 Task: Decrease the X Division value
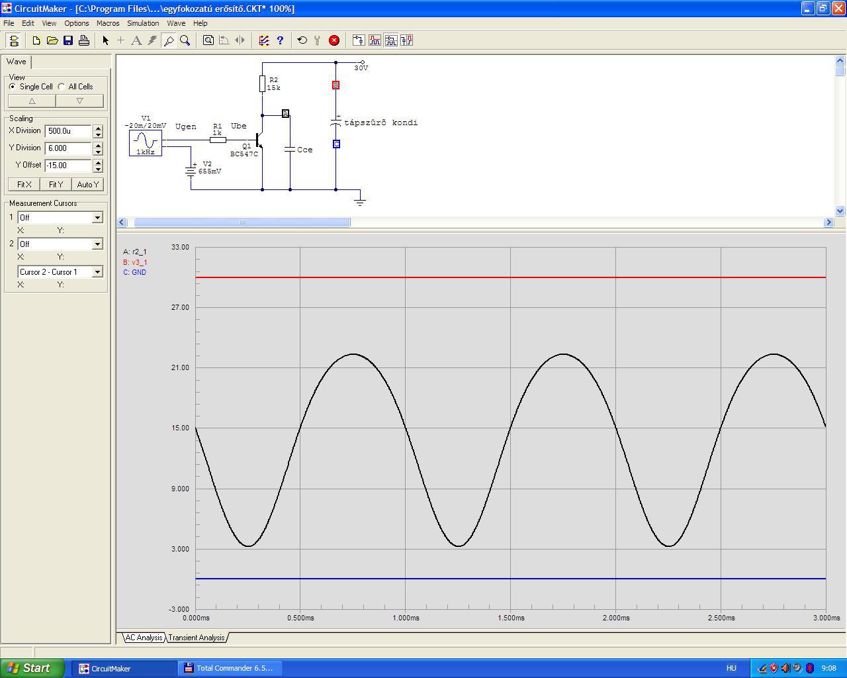tap(98, 134)
